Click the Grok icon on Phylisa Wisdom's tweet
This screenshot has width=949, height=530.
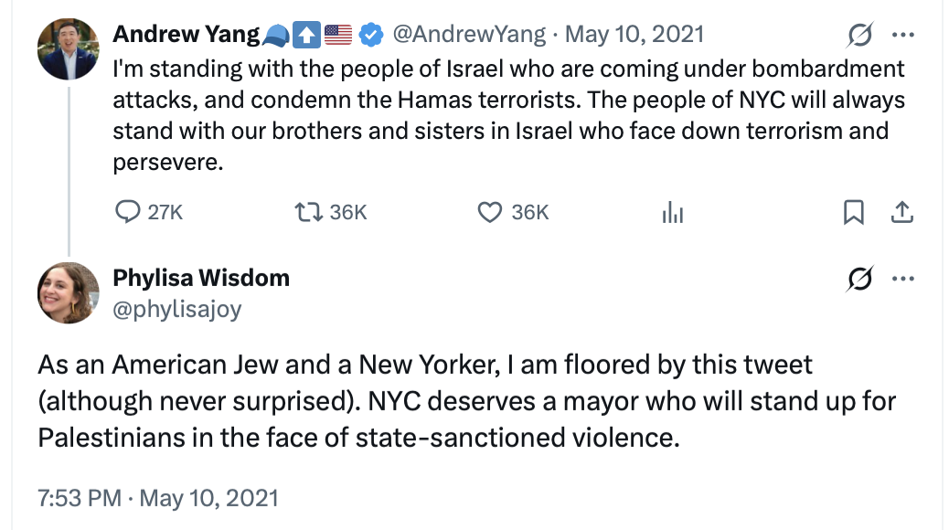[859, 278]
